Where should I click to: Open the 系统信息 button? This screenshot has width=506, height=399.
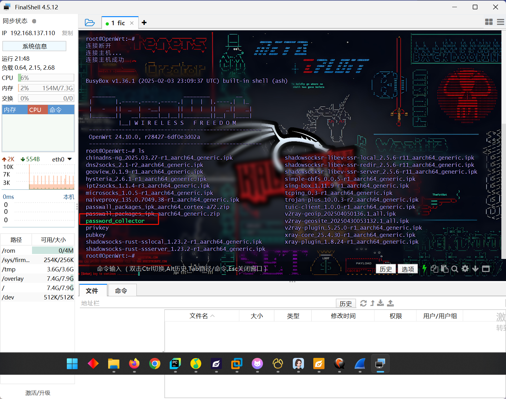point(34,46)
